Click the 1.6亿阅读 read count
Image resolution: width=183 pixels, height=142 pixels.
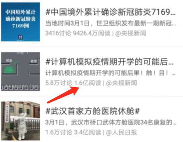point(88,83)
